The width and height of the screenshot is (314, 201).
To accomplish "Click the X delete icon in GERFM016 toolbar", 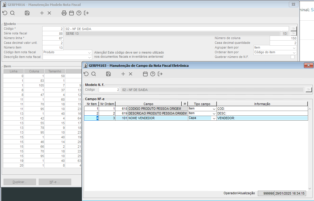I will 49,13.
